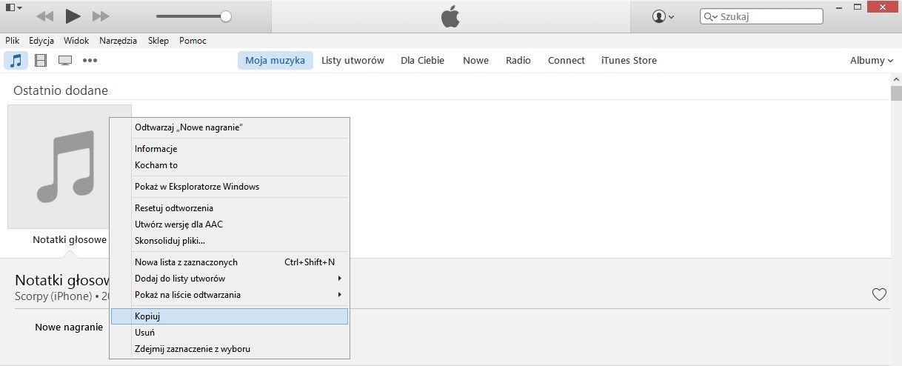The height and width of the screenshot is (366, 902).
Task: Open the user account menu
Action: (x=663, y=16)
